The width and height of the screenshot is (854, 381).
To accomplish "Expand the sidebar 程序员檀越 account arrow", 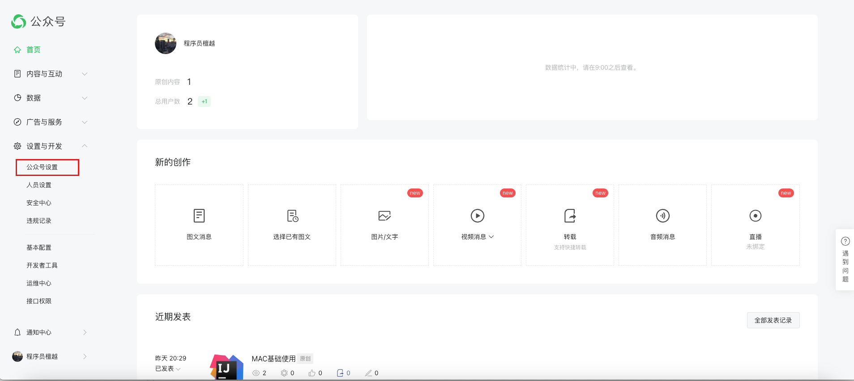I will point(85,356).
